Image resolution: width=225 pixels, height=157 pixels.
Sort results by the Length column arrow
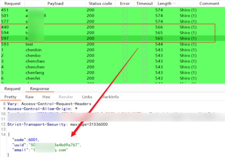pyautogui.click(x=174, y=3)
